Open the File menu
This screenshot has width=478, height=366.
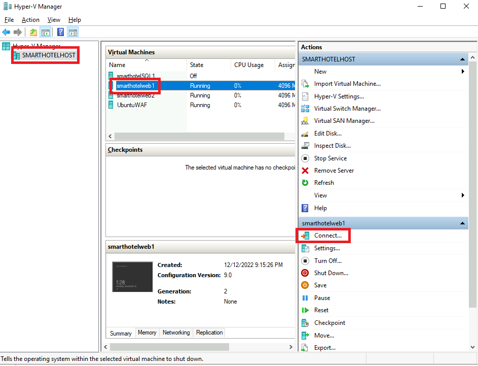[x=9, y=20]
